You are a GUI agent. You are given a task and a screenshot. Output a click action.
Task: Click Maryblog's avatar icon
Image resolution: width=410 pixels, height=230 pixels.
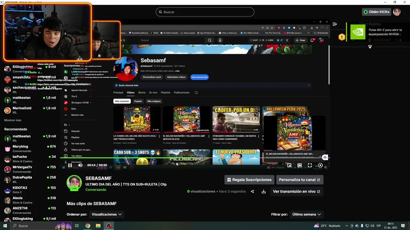[x=7, y=149]
